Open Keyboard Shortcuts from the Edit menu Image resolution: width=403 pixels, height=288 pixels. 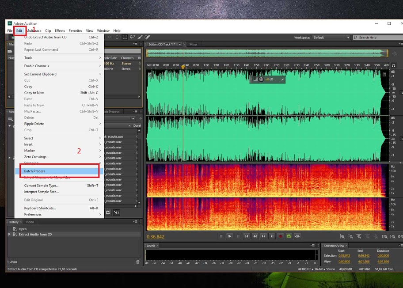click(40, 208)
